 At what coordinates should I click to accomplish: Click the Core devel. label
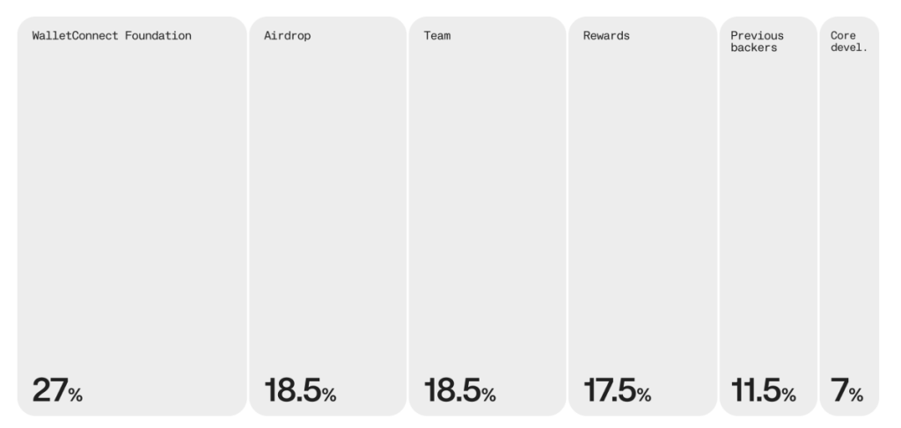click(x=849, y=42)
